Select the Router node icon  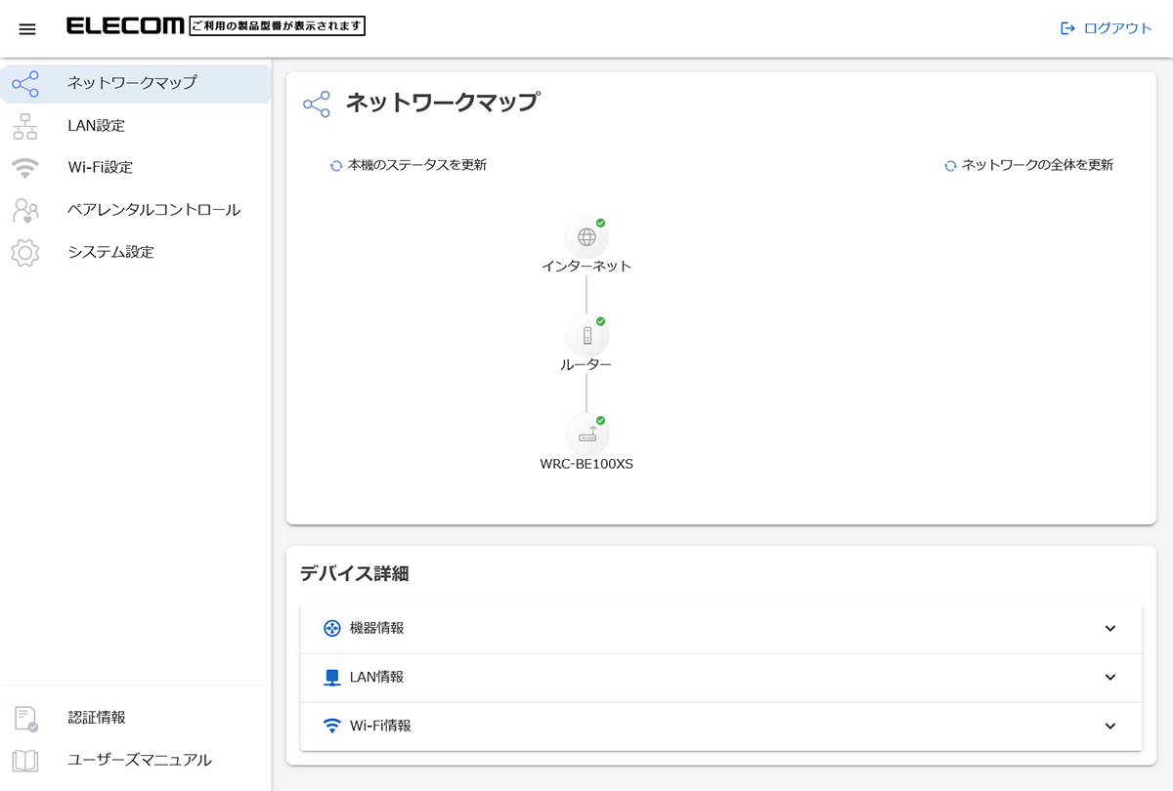pyautogui.click(x=586, y=336)
